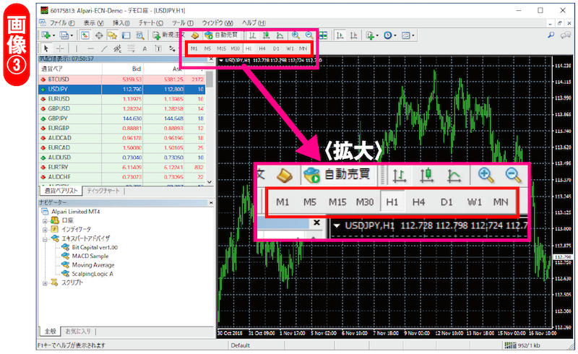578x354 pixels.
Task: Toggle the Terminal panel icon
Action: pyautogui.click(x=126, y=35)
